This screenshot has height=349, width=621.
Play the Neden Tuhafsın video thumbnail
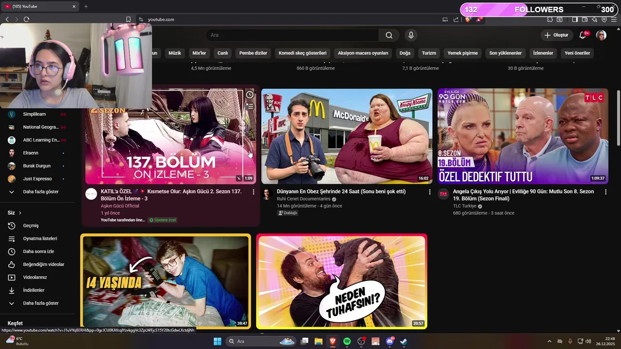pyautogui.click(x=342, y=281)
